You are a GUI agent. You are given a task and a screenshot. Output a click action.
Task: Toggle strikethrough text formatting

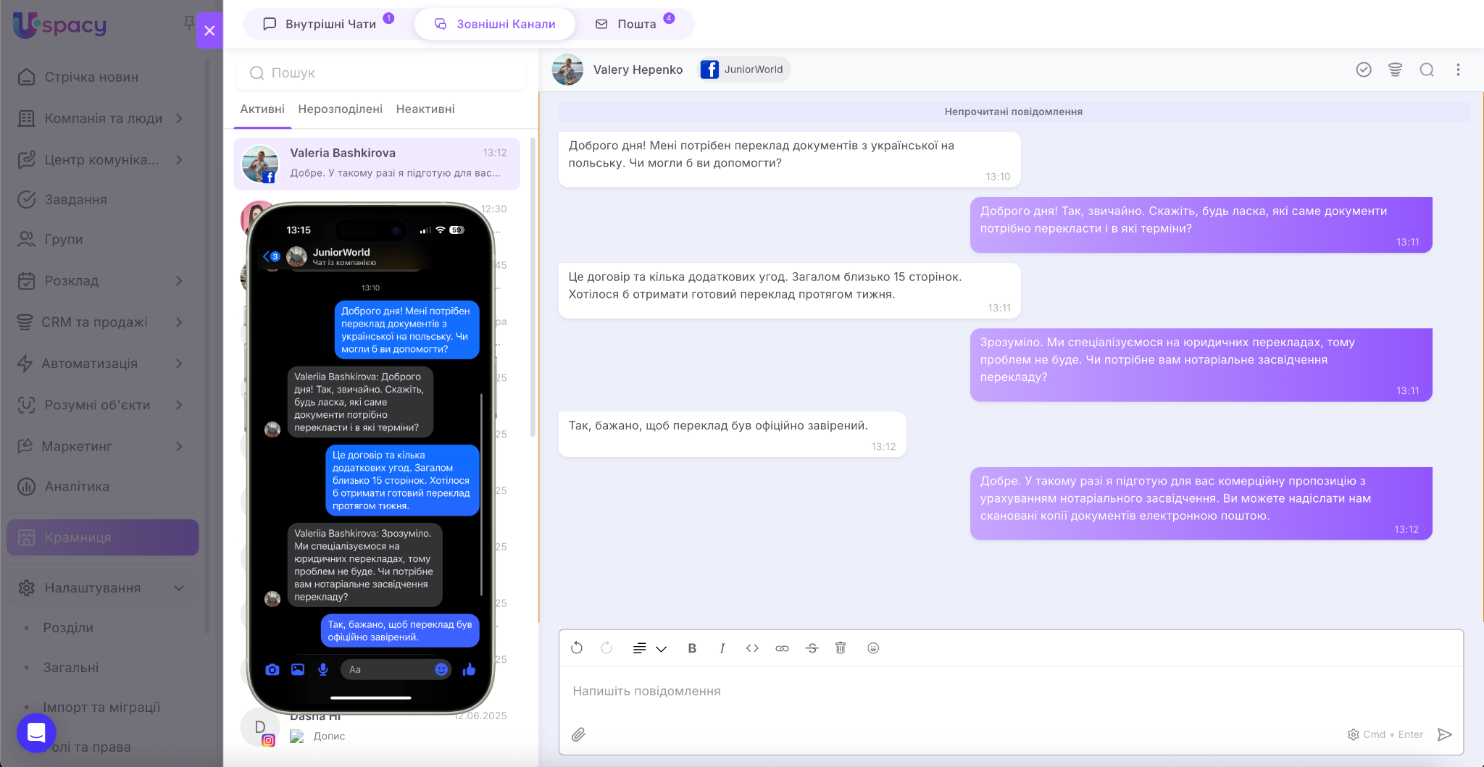tap(812, 648)
